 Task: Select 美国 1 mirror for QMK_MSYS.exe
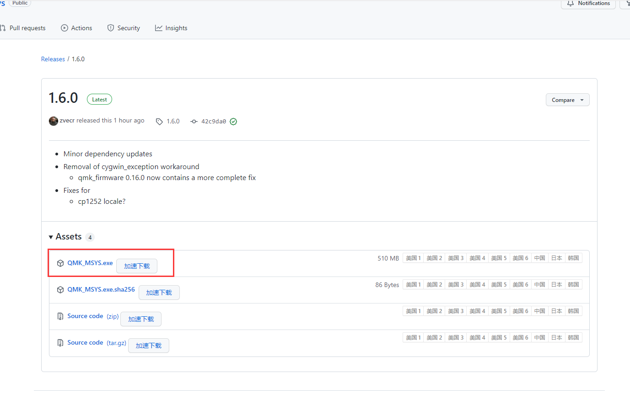tap(413, 258)
